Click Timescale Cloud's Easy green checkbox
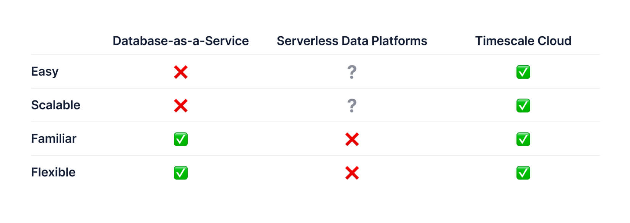 523,72
